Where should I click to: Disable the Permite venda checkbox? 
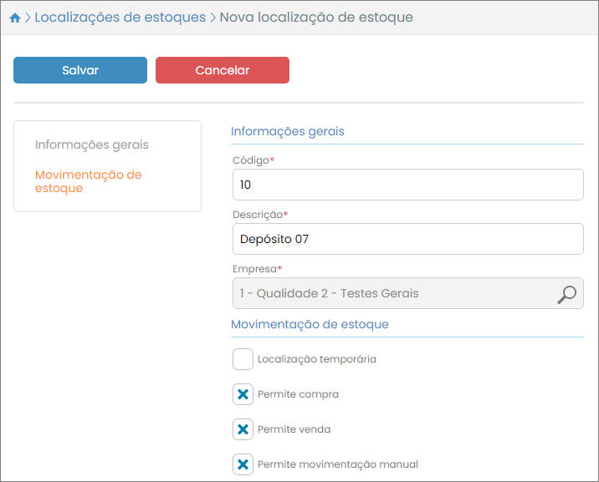(x=243, y=429)
